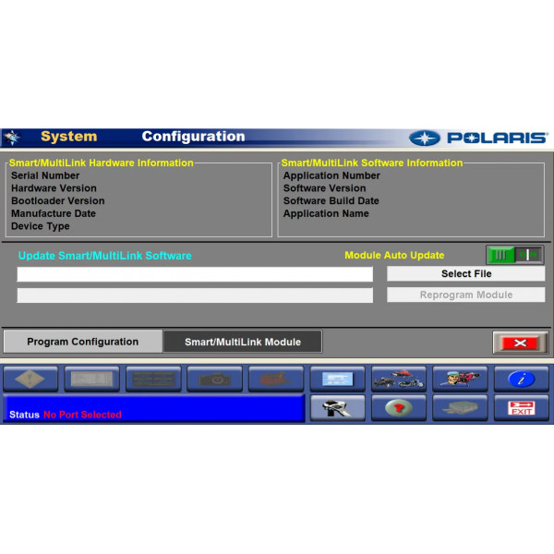Click 'Smart/MultiLink Software Information' group title
Viewport: 554px width, 554px height.
(x=372, y=163)
